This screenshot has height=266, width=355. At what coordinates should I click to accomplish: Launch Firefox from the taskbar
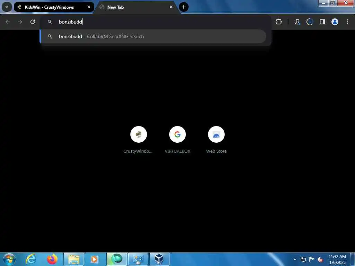52,259
